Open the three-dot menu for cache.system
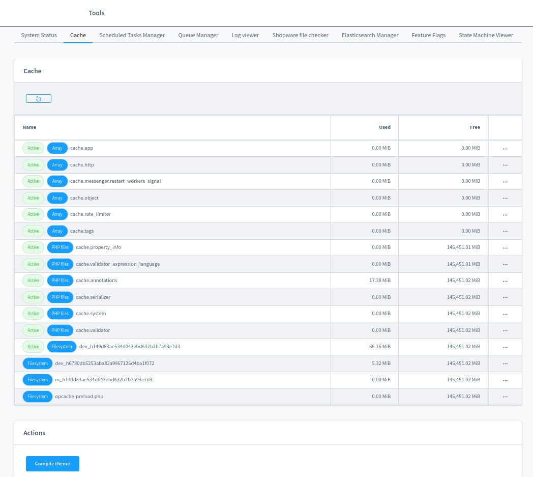533x477 pixels. coord(505,314)
